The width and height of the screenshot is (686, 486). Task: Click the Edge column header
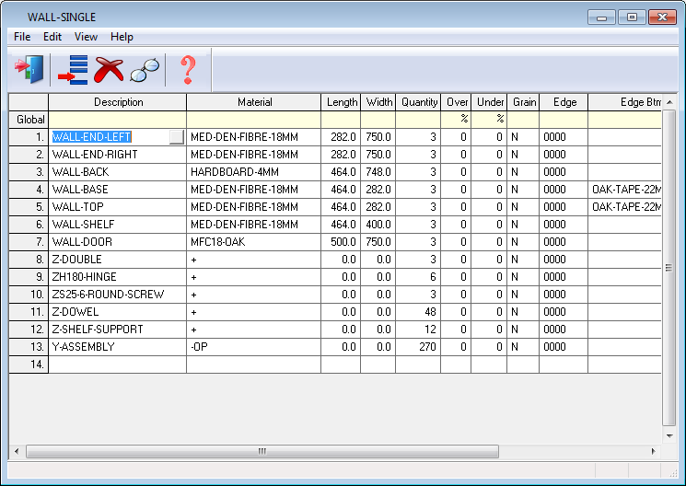pos(564,102)
